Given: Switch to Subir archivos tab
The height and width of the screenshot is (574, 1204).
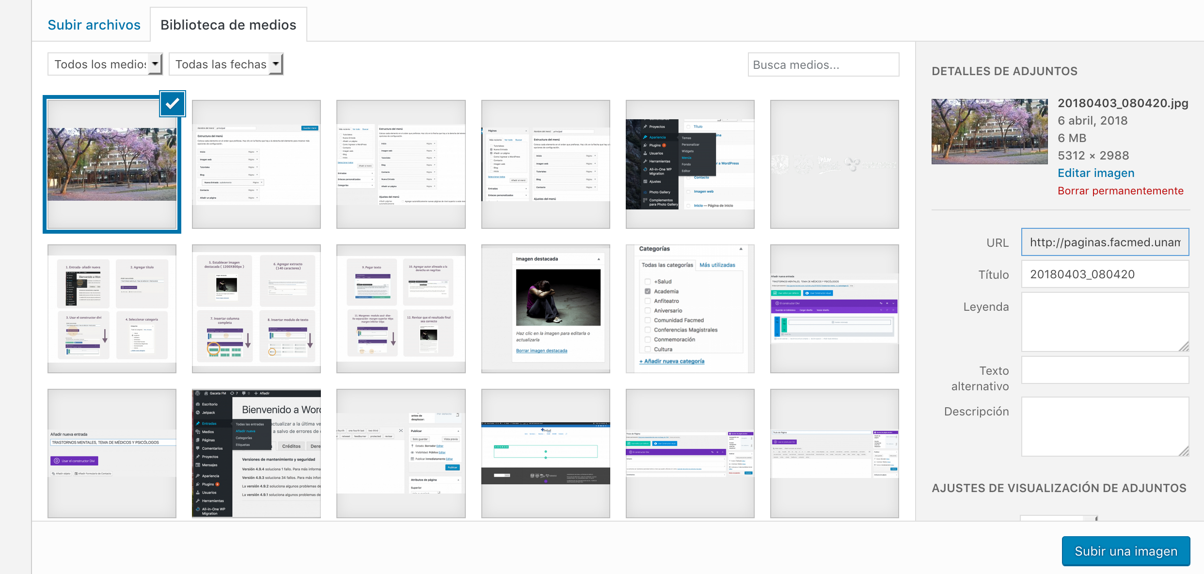Looking at the screenshot, I should tap(94, 25).
